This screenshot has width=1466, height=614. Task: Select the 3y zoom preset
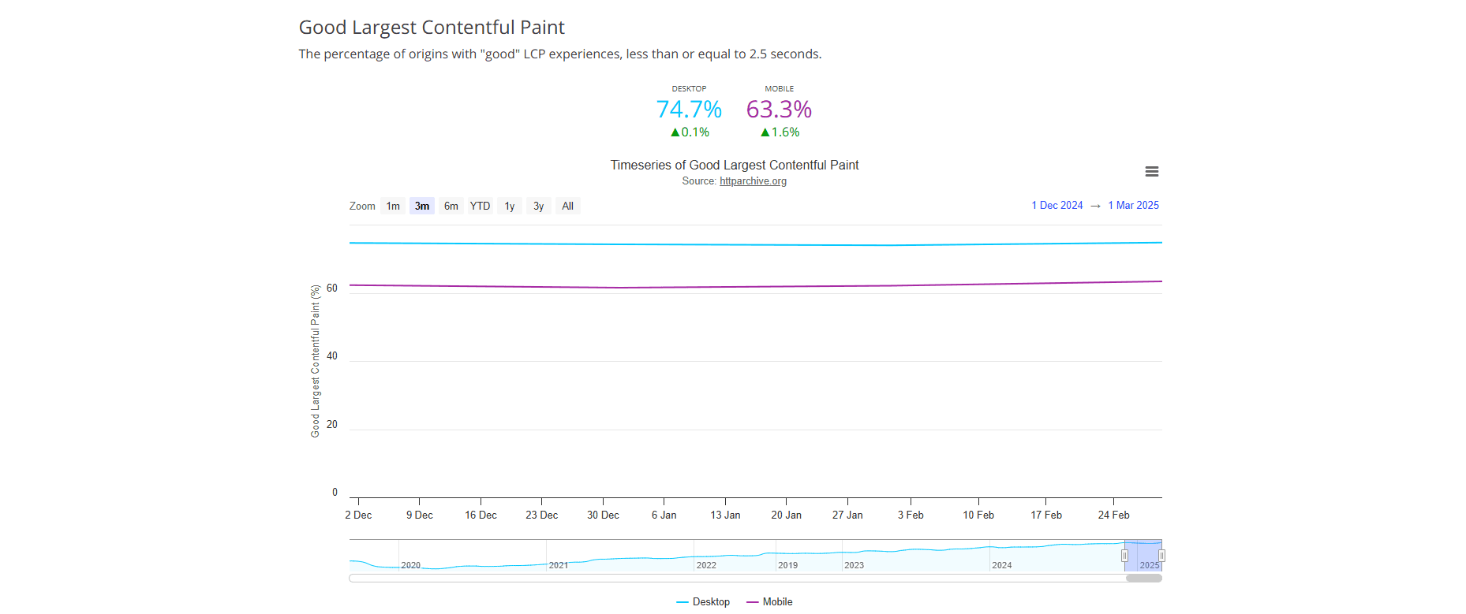tap(538, 206)
